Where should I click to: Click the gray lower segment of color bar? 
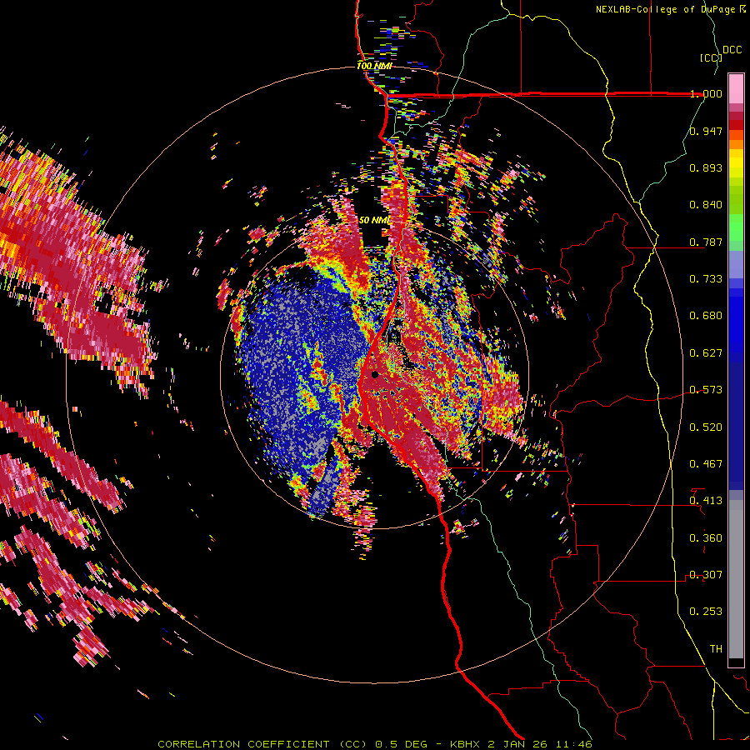coord(736,579)
